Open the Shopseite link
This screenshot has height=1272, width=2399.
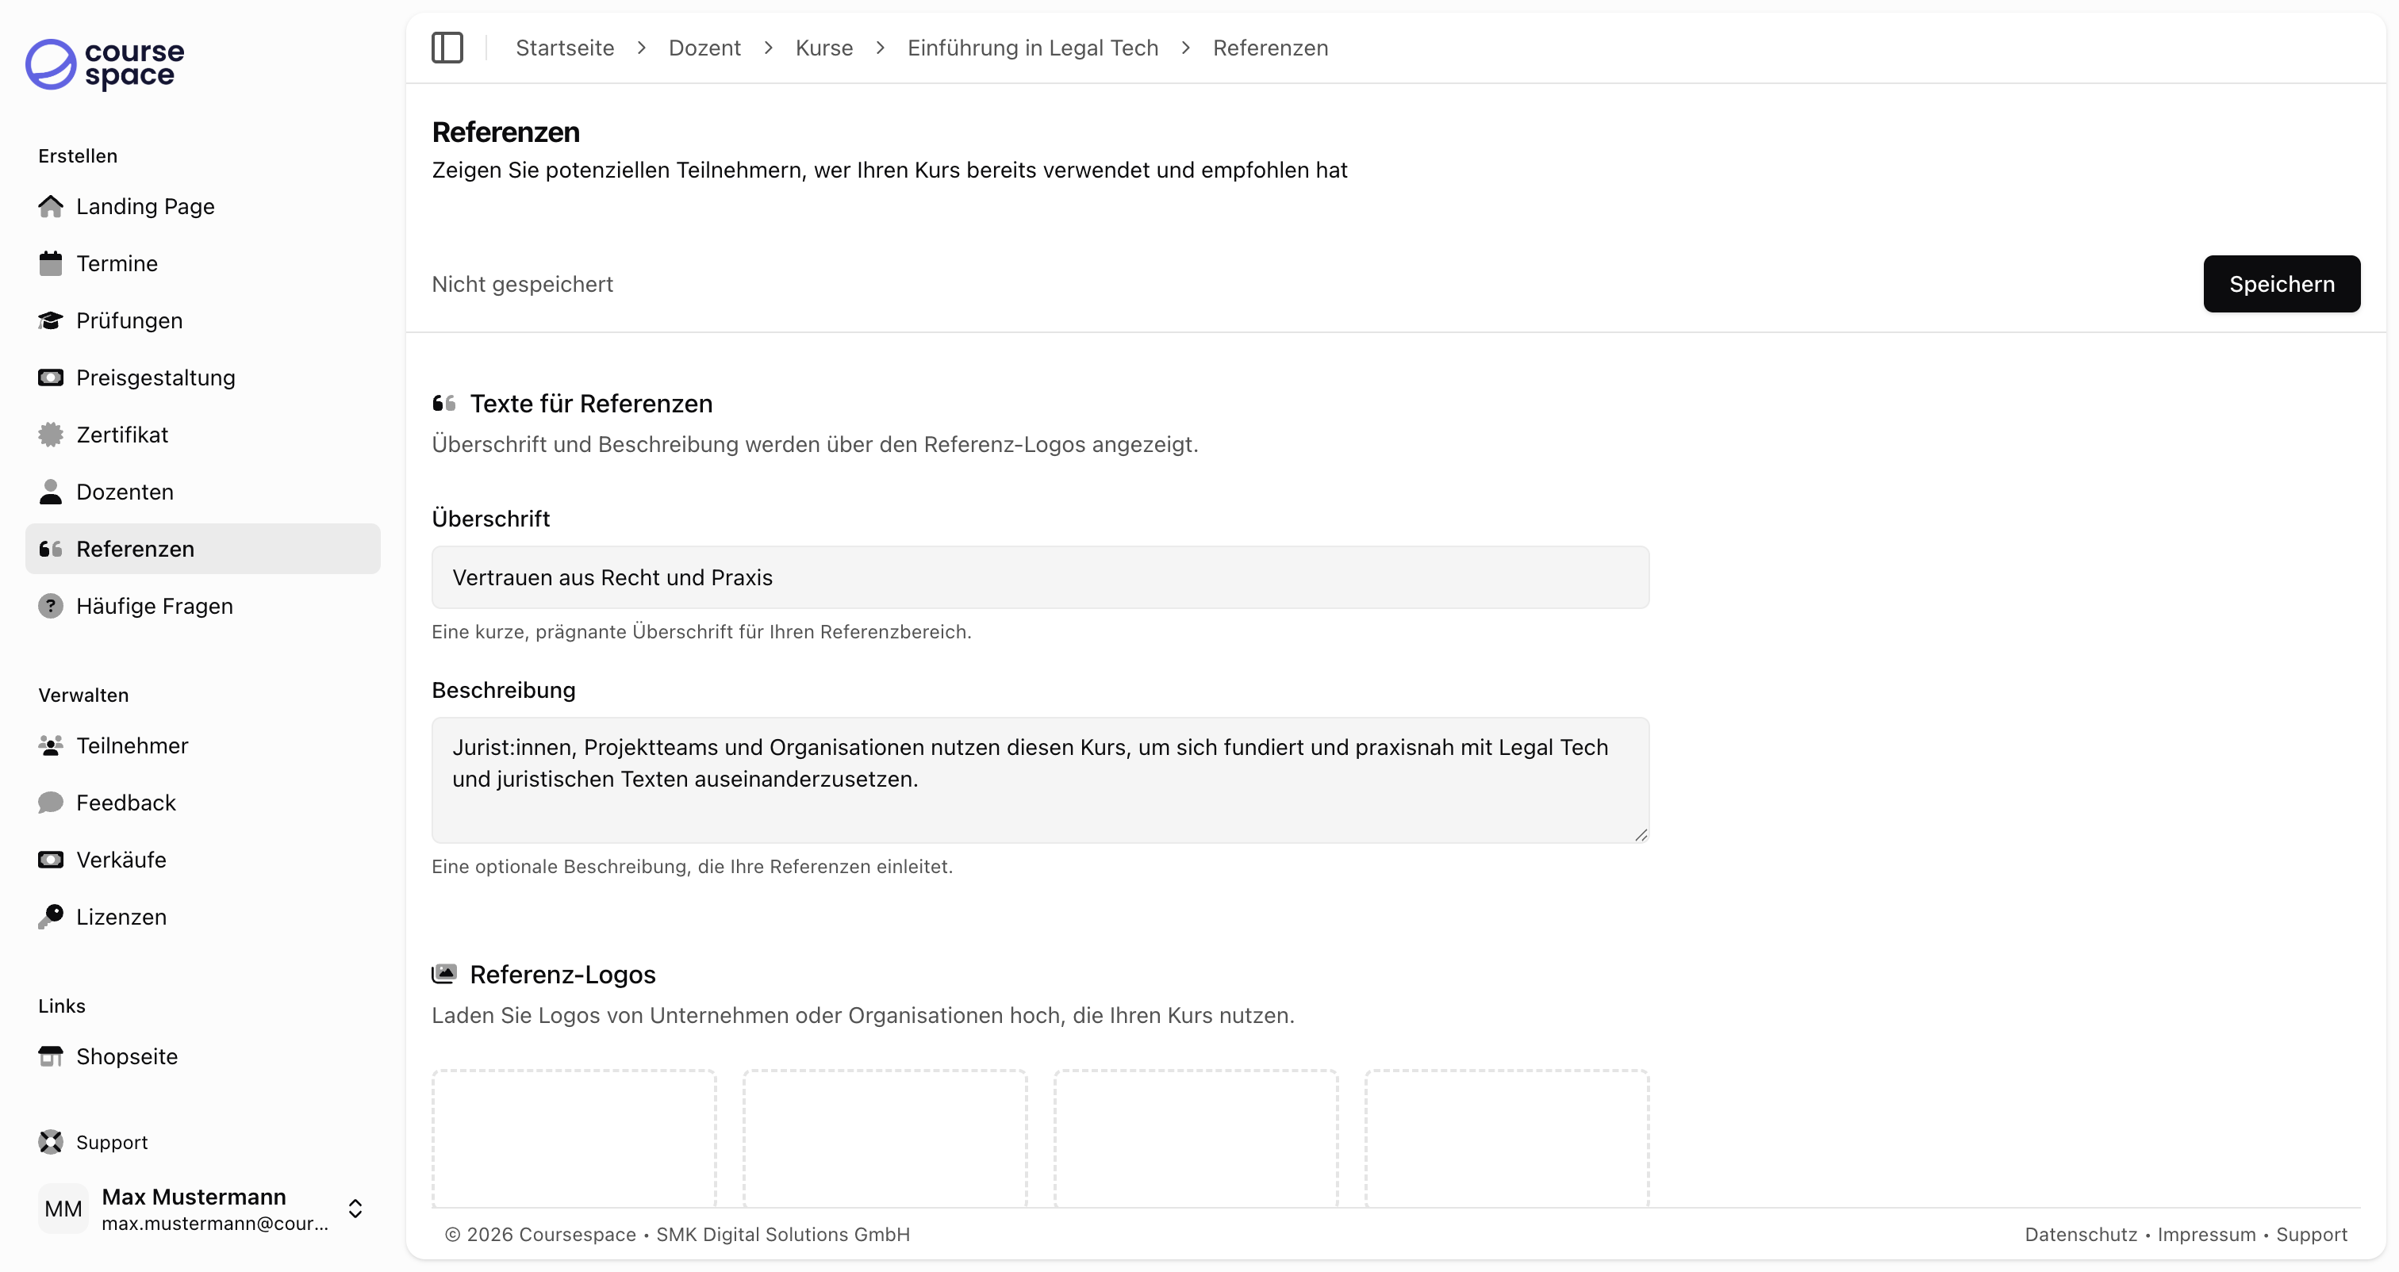click(127, 1056)
